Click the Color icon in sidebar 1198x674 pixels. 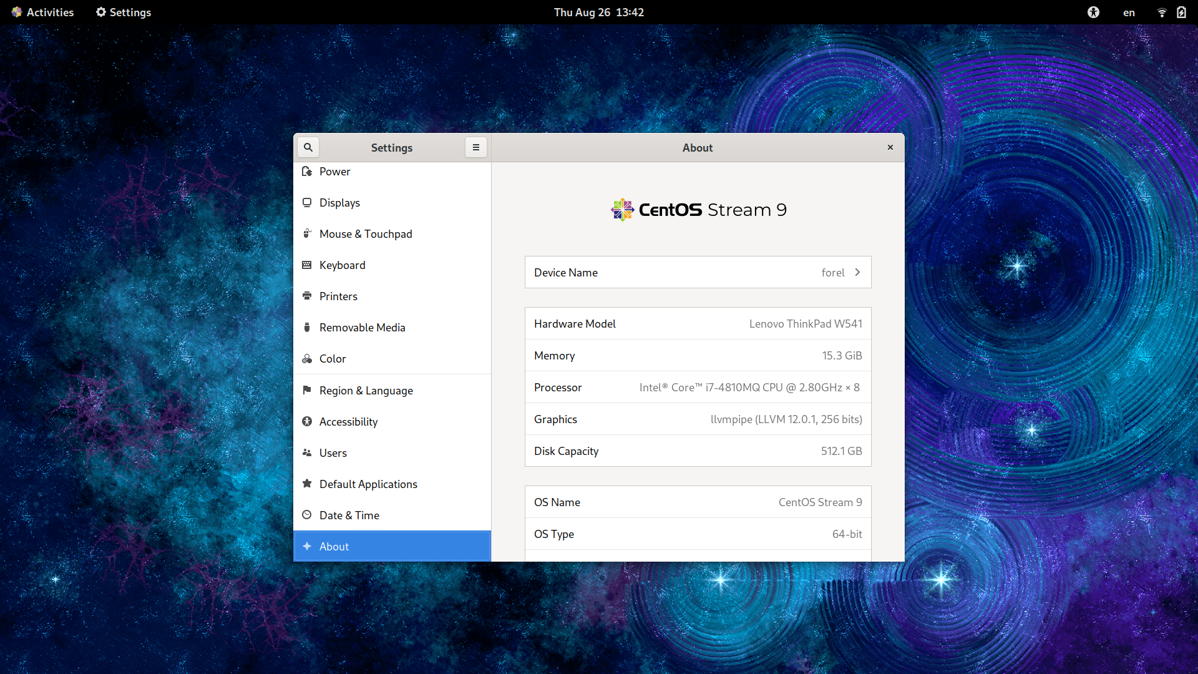click(307, 359)
